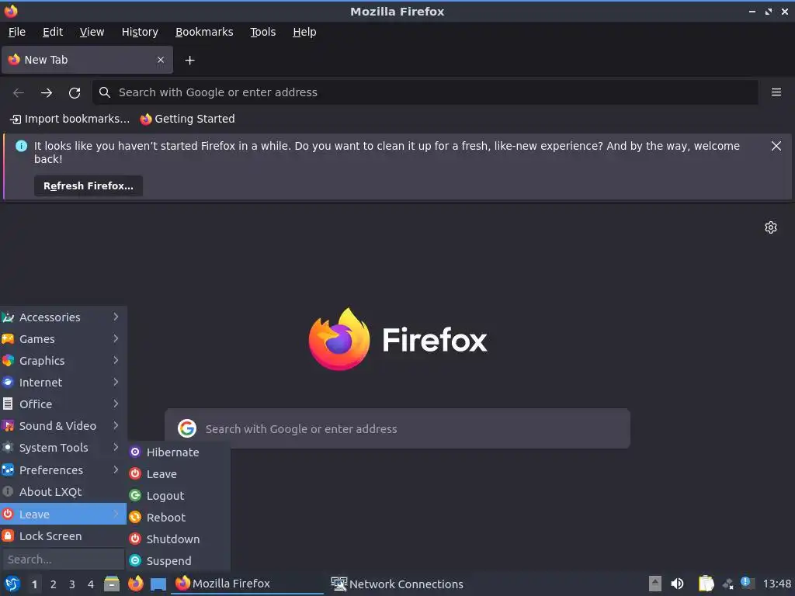The height and width of the screenshot is (596, 795).
Task: Dismiss the refresh Firefox notification bar
Action: coord(776,146)
